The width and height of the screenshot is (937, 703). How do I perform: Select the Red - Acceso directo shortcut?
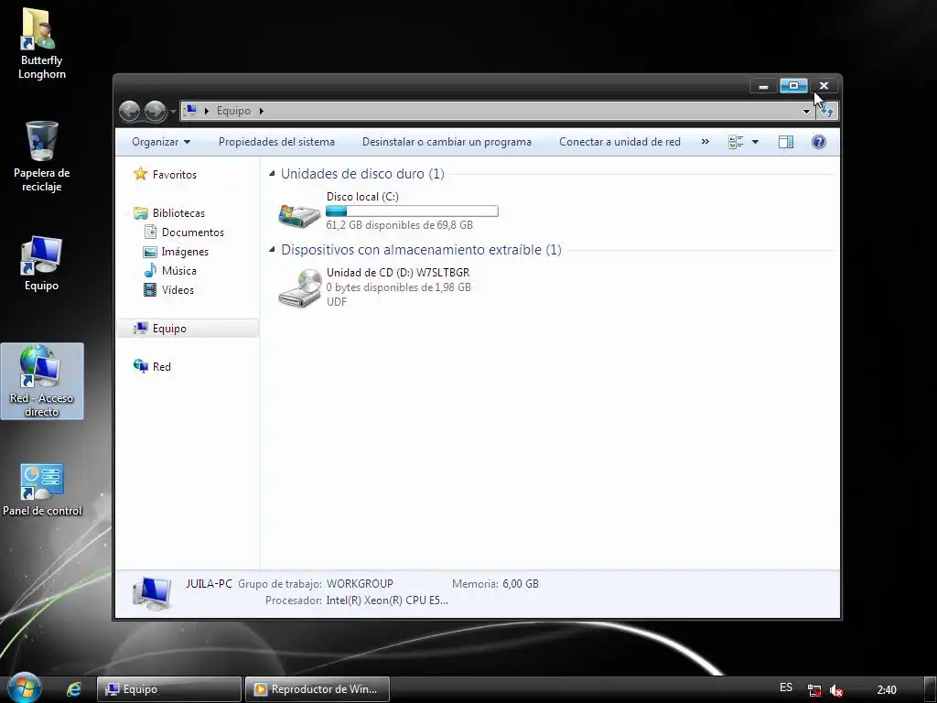pyautogui.click(x=42, y=381)
